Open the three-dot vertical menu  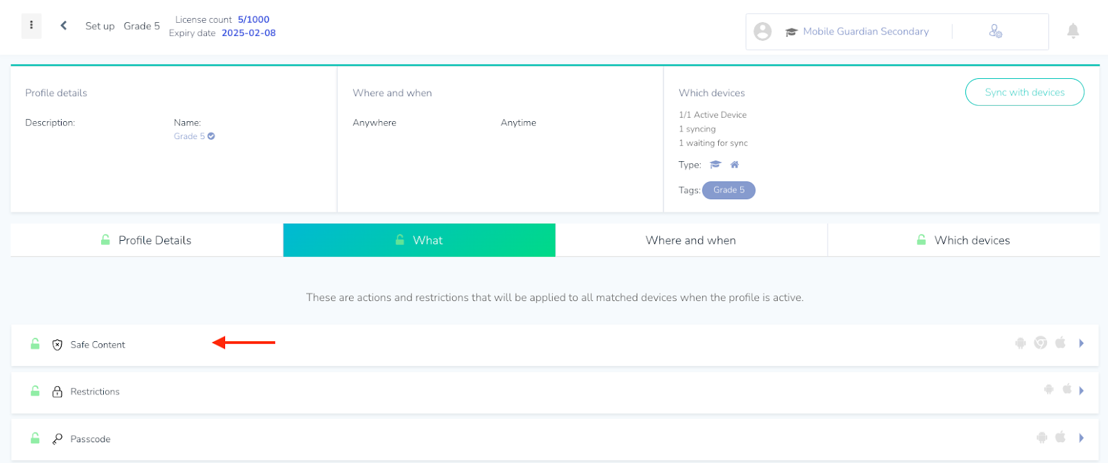pos(31,26)
